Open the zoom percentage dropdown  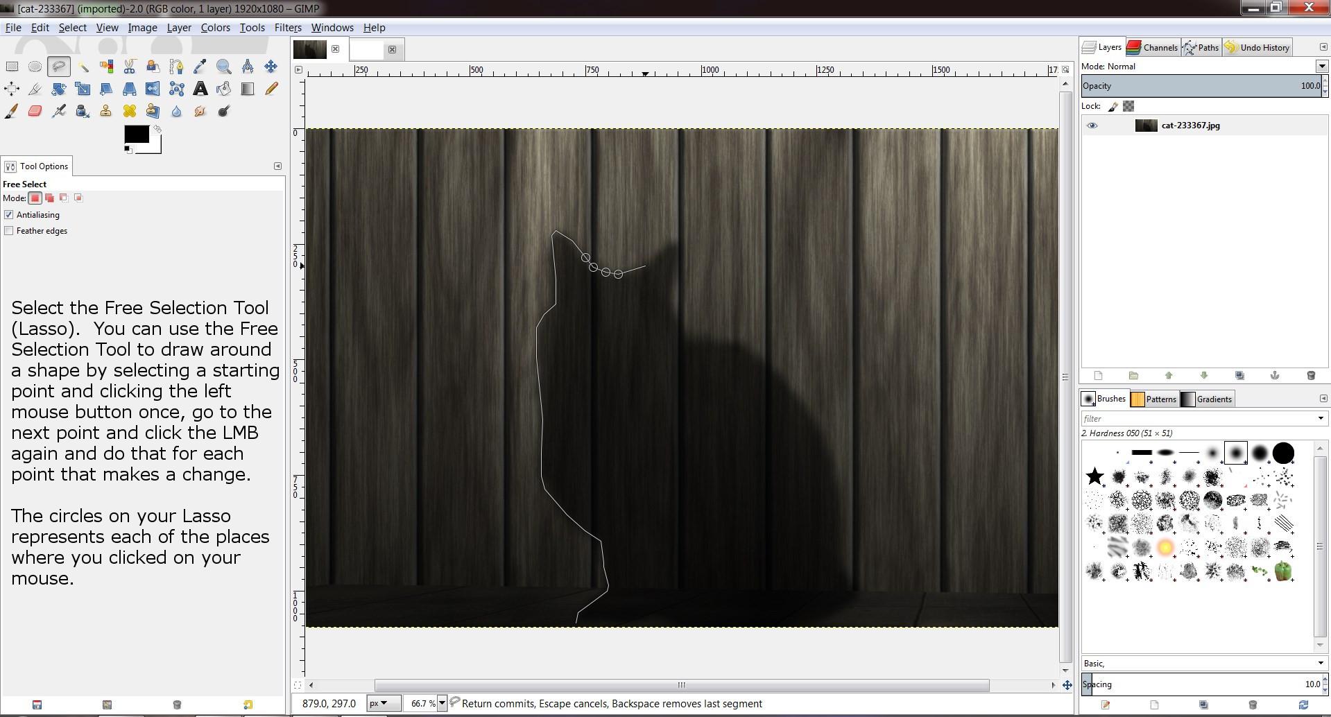tap(441, 703)
